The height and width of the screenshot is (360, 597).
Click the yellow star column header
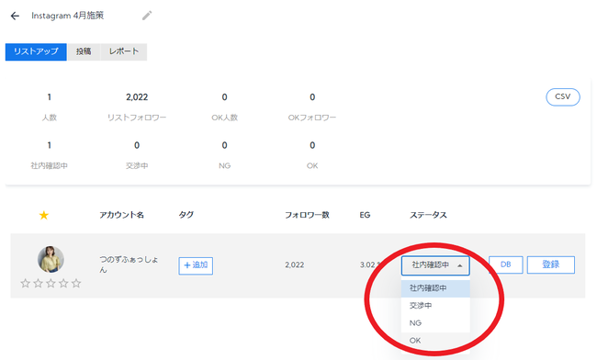click(44, 216)
